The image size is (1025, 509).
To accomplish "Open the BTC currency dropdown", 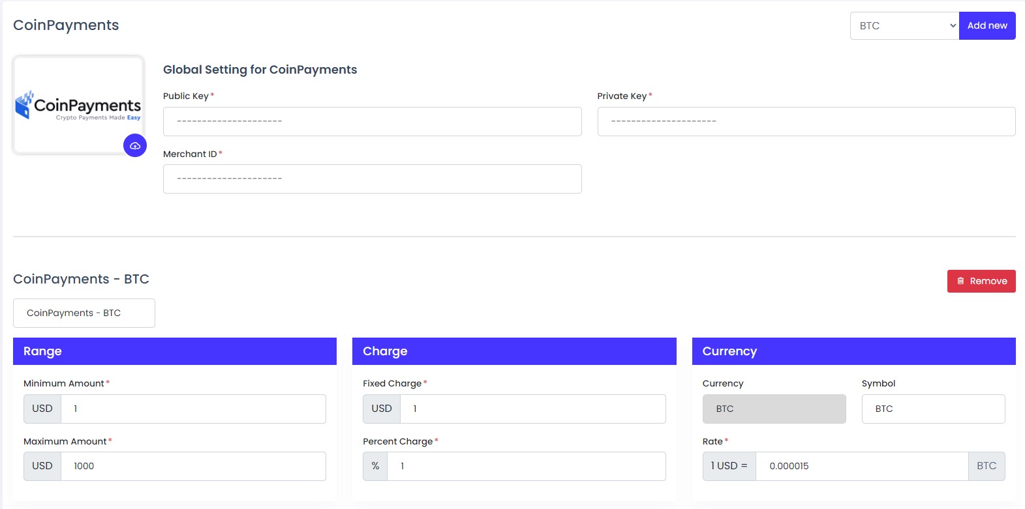I will (904, 26).
